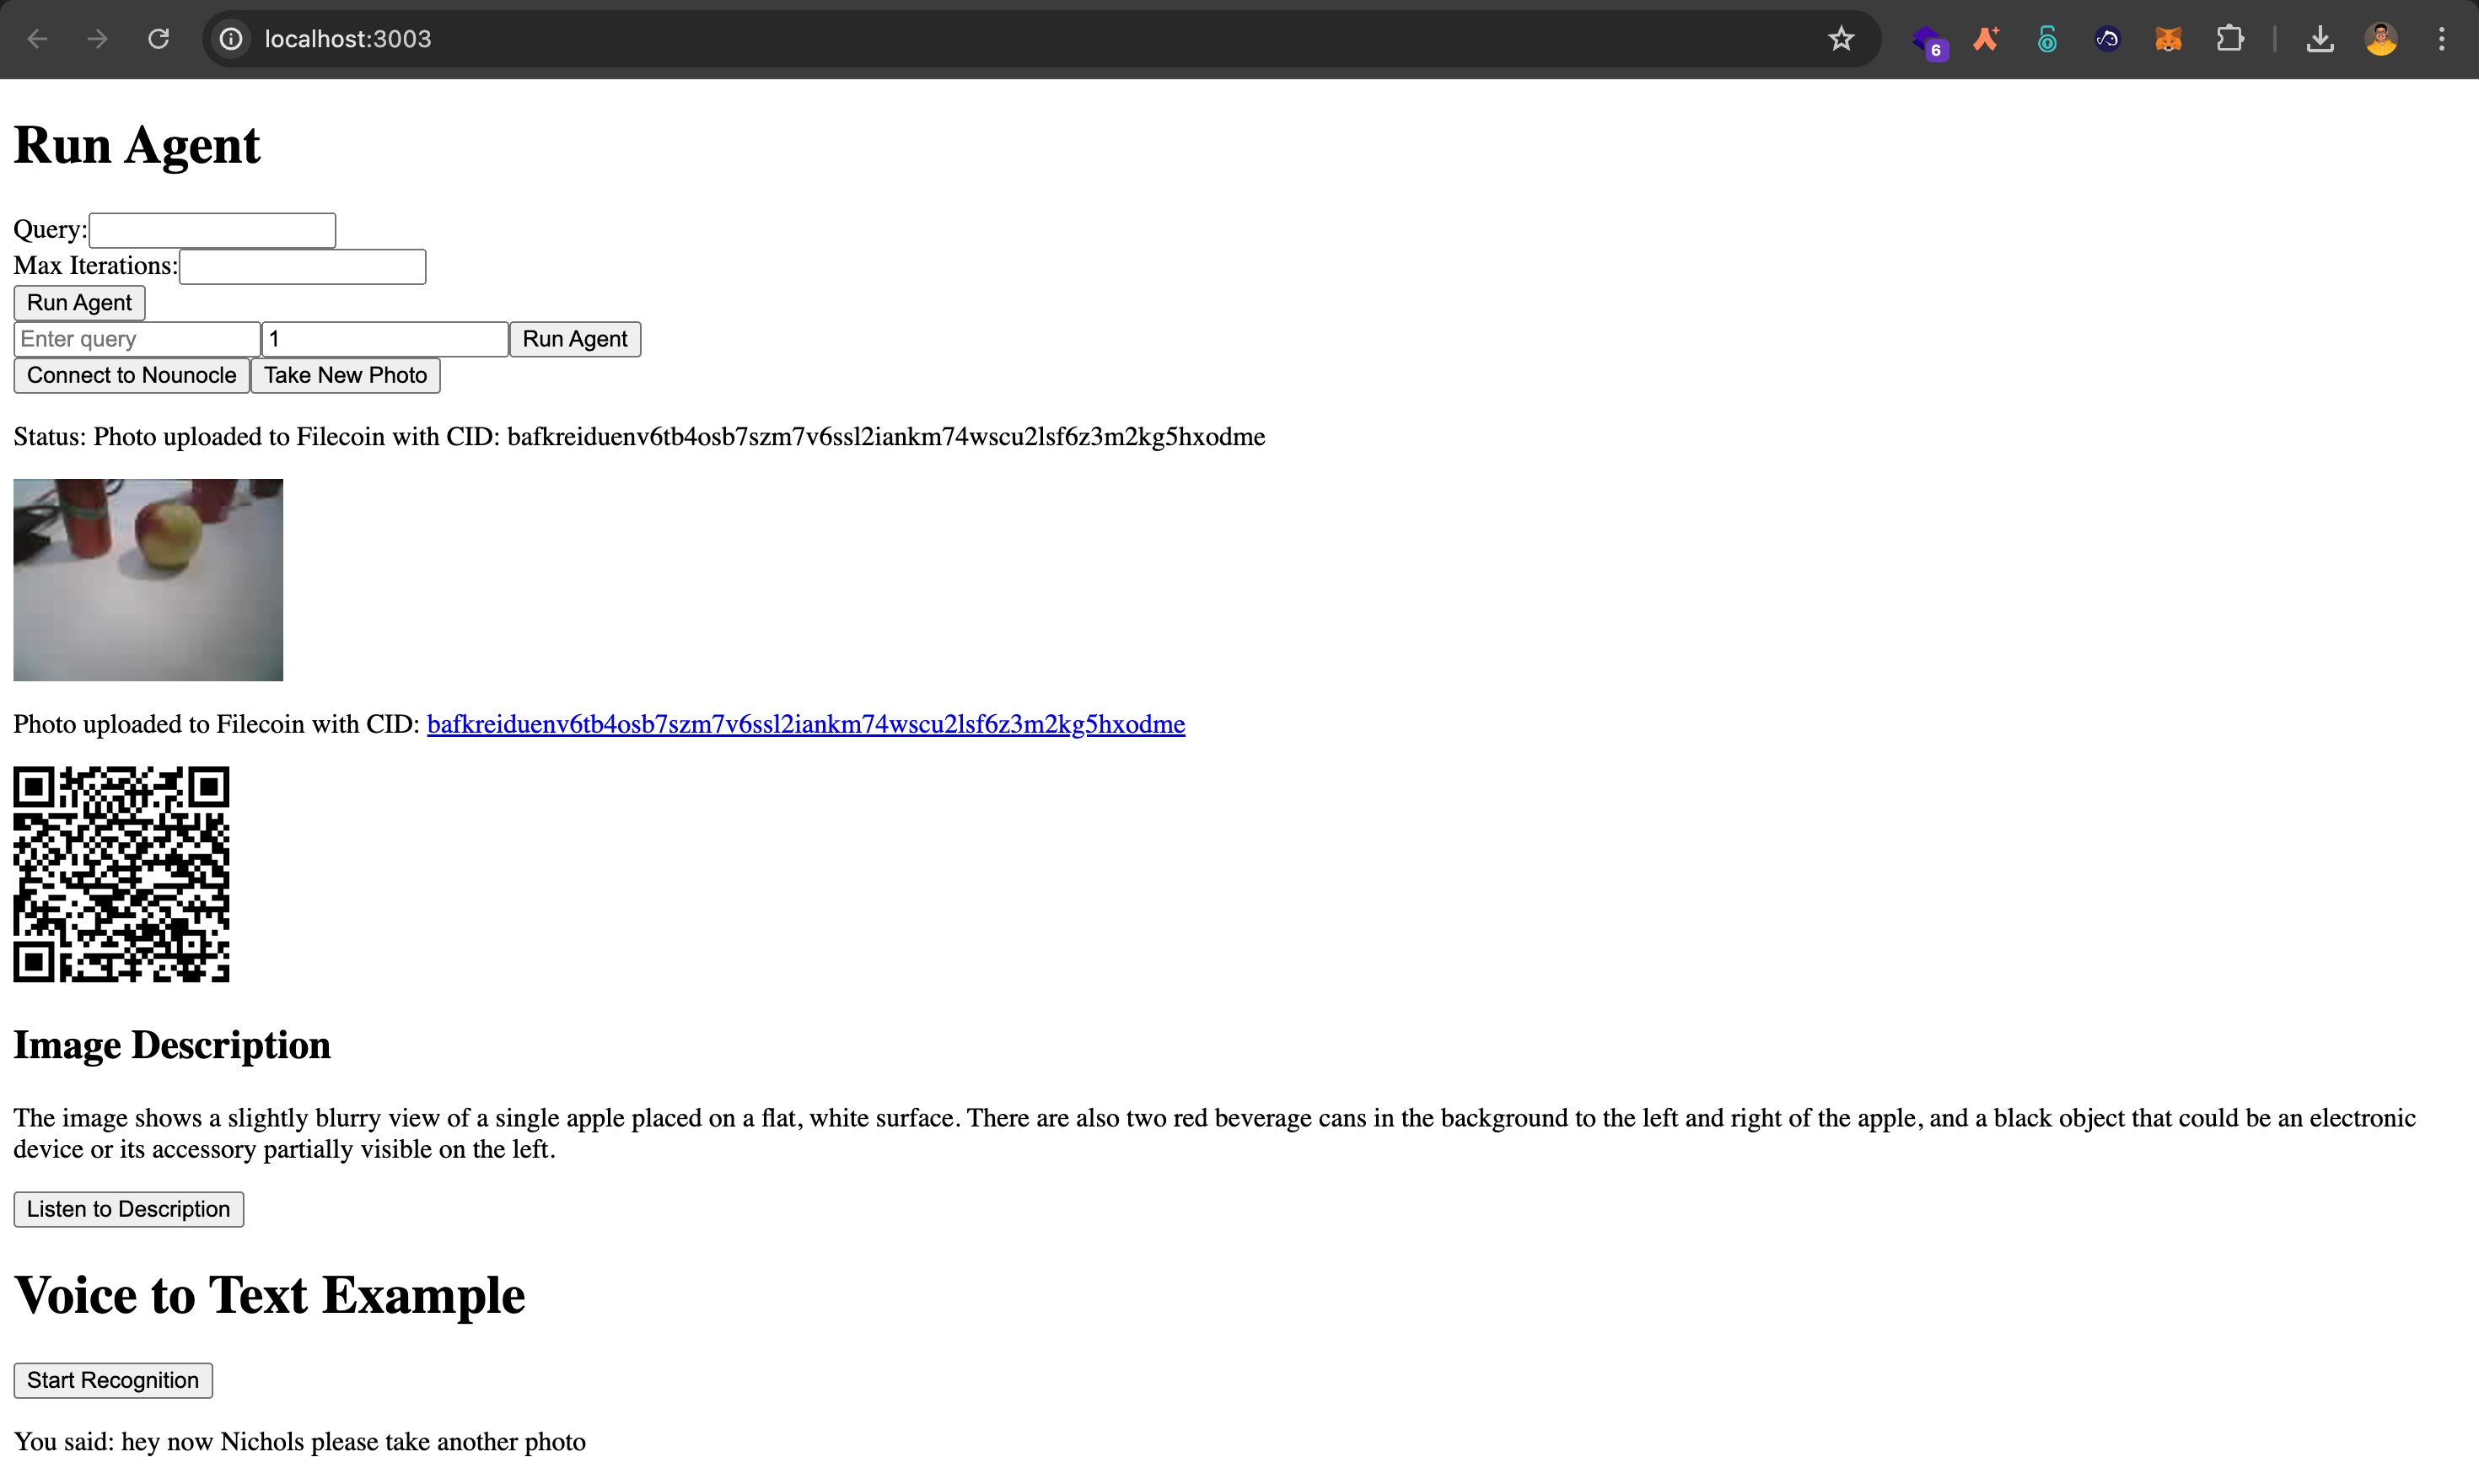This screenshot has width=2479, height=1484.
Task: Reload the localhost page
Action: pyautogui.click(x=158, y=39)
